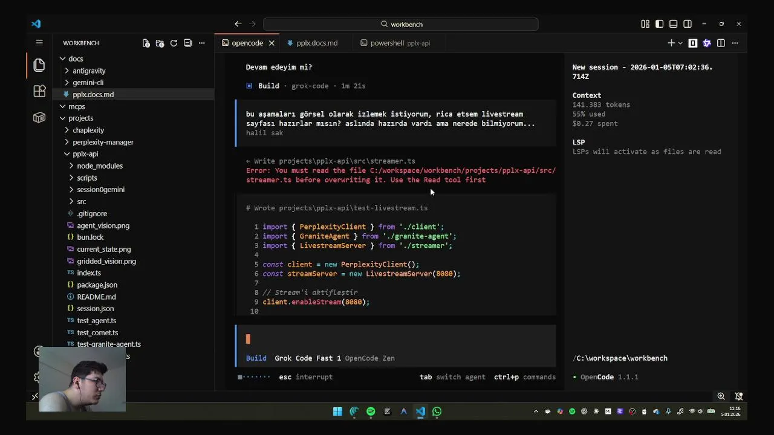Expand the session0gemini folder
Screen dimensions: 774x435
[x=100, y=189]
